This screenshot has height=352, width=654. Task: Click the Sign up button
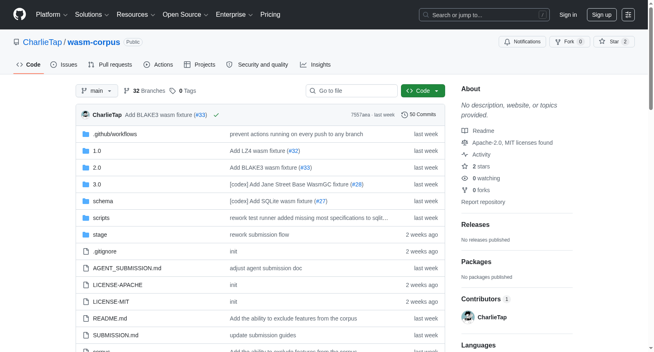pyautogui.click(x=602, y=15)
